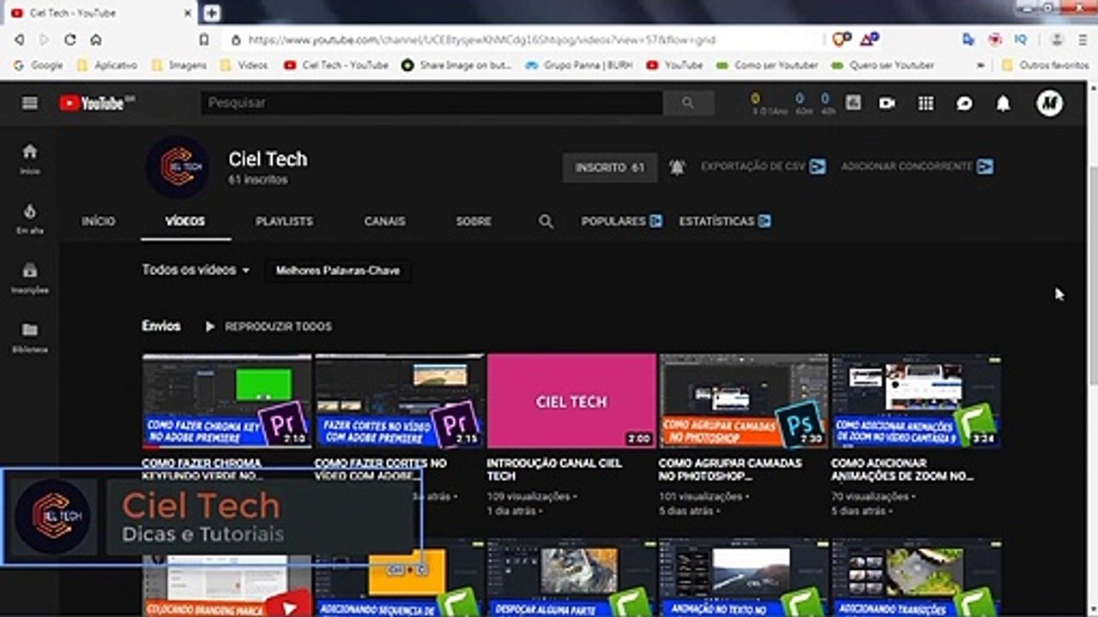1098x617 pixels.
Task: Open a new browser tab with plus button
Action: pyautogui.click(x=211, y=13)
